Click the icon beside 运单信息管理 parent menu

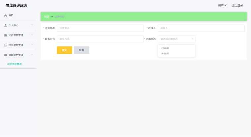(5, 55)
